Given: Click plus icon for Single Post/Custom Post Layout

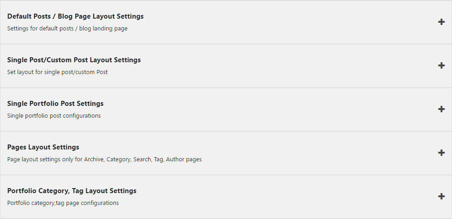Looking at the screenshot, I should 441,65.
